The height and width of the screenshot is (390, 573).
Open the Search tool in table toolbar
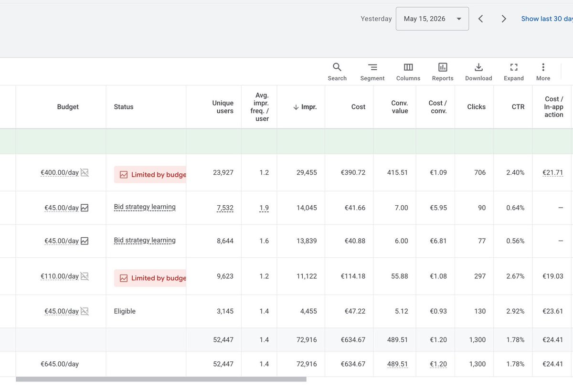(x=337, y=72)
